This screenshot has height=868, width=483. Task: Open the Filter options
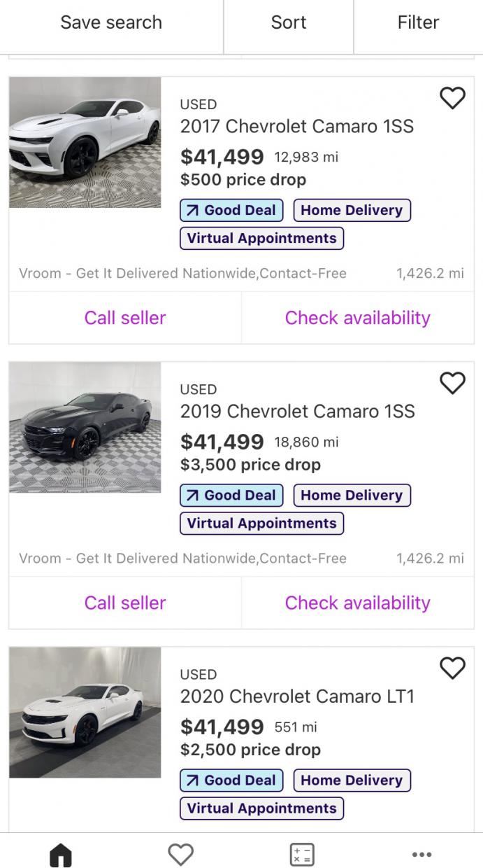418,22
